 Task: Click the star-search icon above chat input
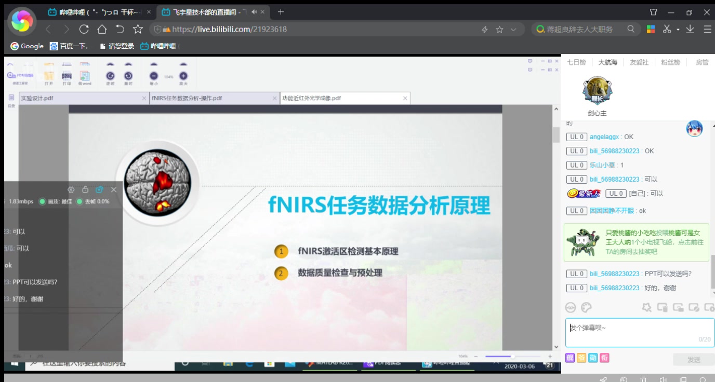click(646, 307)
